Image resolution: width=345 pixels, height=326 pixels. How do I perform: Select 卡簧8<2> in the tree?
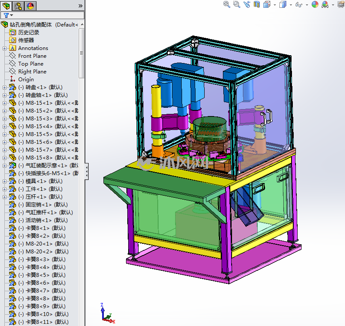click(42, 236)
